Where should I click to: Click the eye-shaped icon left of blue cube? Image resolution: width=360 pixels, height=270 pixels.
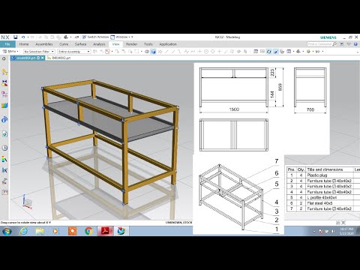pos(147,52)
